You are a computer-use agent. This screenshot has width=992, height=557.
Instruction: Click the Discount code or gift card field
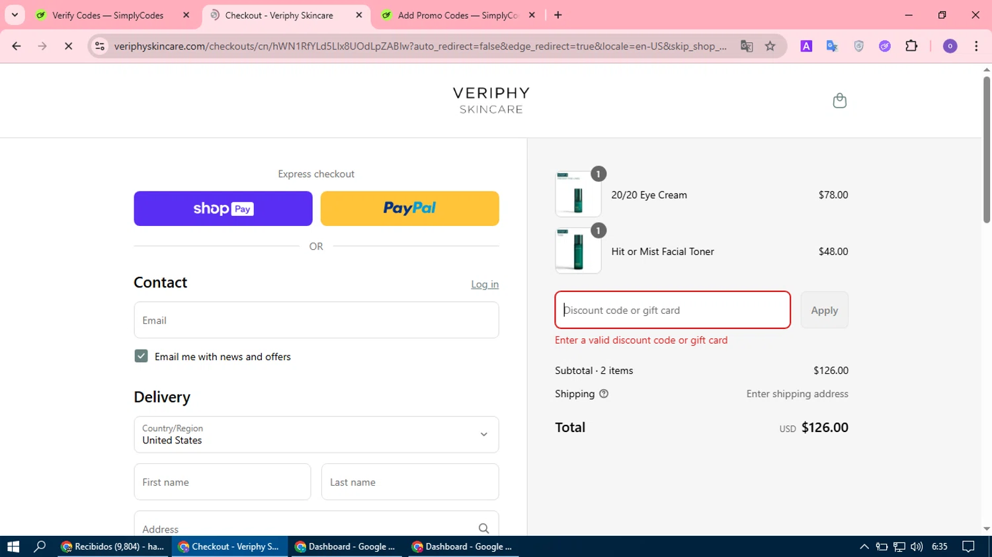coord(673,310)
